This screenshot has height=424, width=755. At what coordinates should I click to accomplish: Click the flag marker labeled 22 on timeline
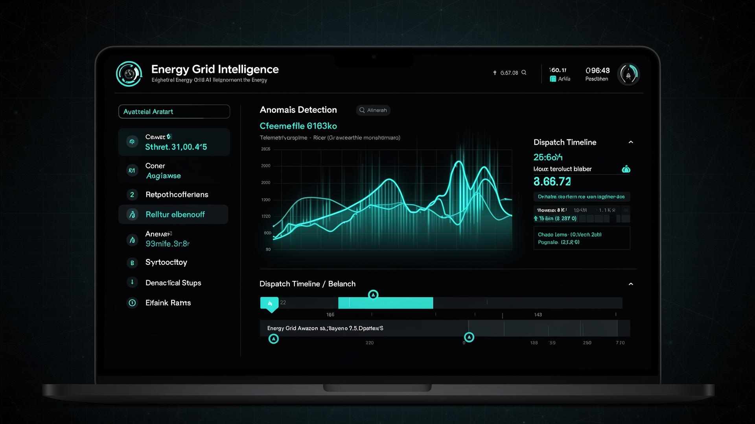click(270, 303)
